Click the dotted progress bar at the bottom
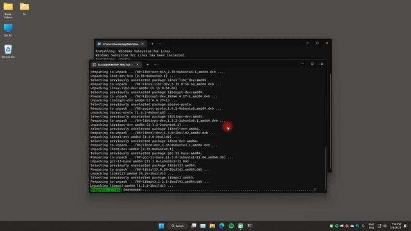Image resolution: width=411 pixels, height=231 pixels. (220, 190)
